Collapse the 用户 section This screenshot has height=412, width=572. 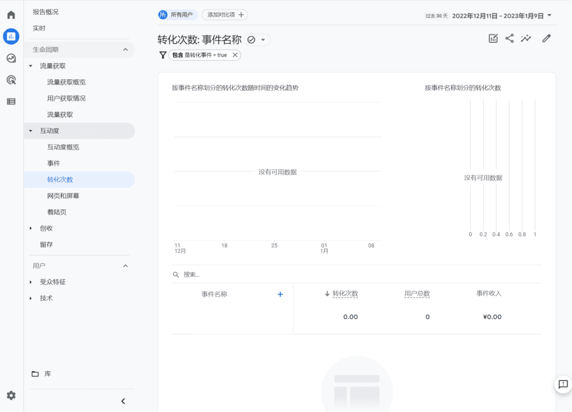[126, 266]
